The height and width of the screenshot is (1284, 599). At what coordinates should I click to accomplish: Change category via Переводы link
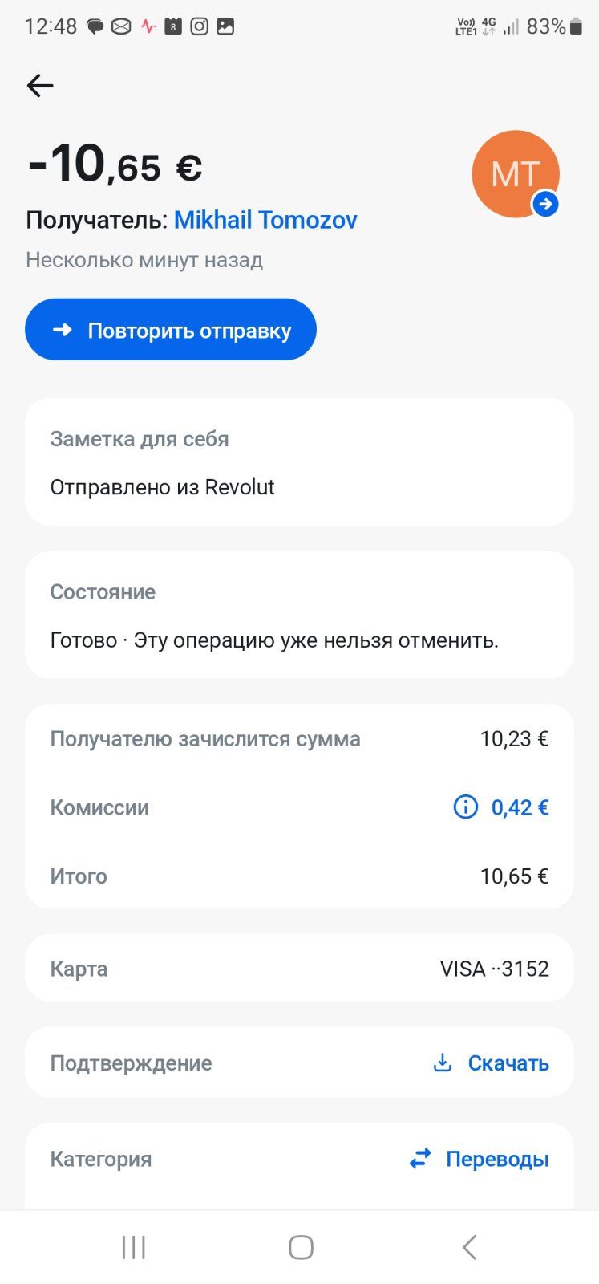point(497,1160)
